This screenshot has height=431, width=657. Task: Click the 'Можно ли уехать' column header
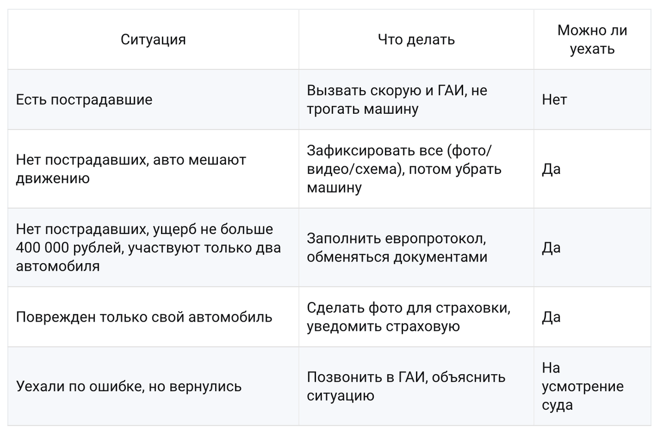click(x=592, y=39)
